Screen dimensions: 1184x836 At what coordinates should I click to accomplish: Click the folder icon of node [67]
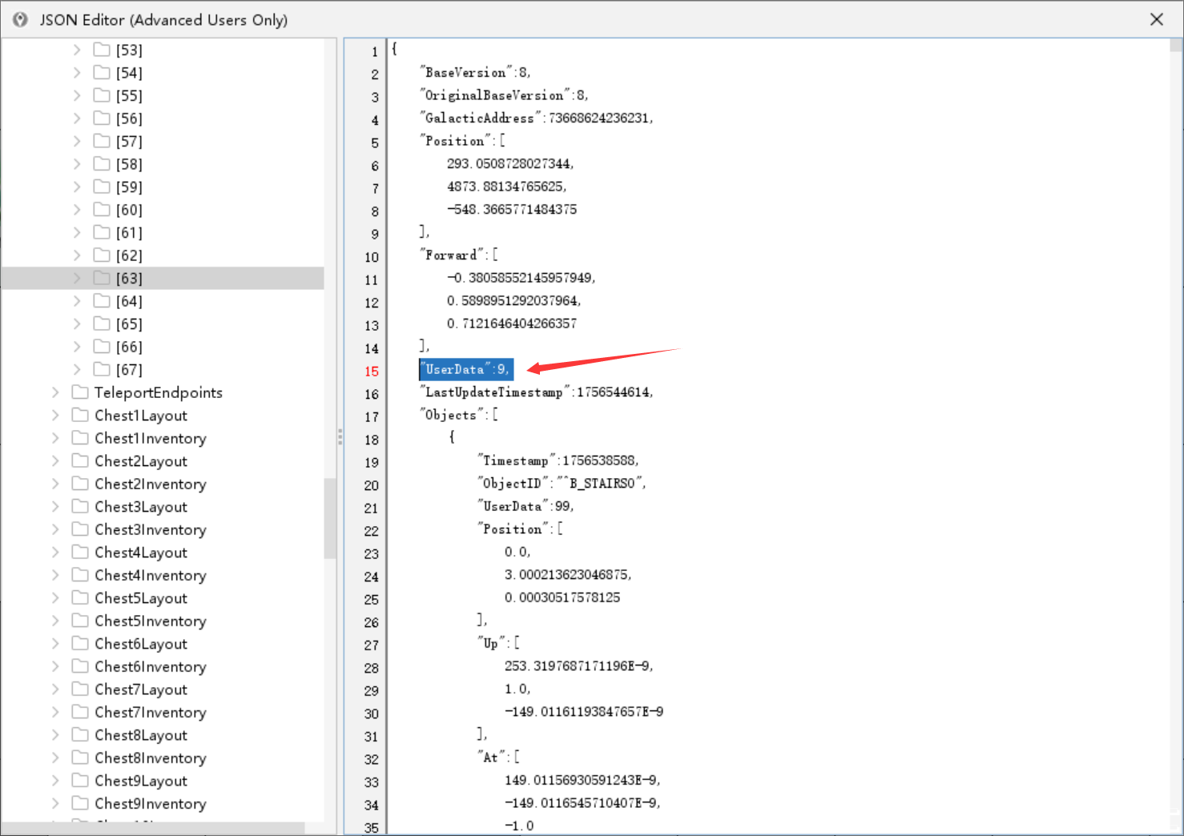[102, 369]
